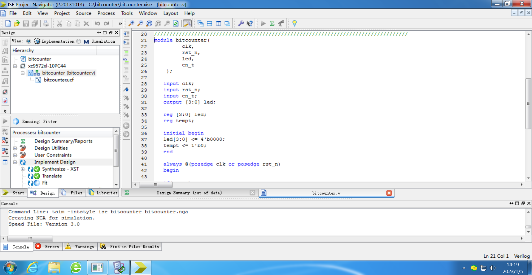Click the editor horizontal scrollbar thumb

click(x=155, y=185)
